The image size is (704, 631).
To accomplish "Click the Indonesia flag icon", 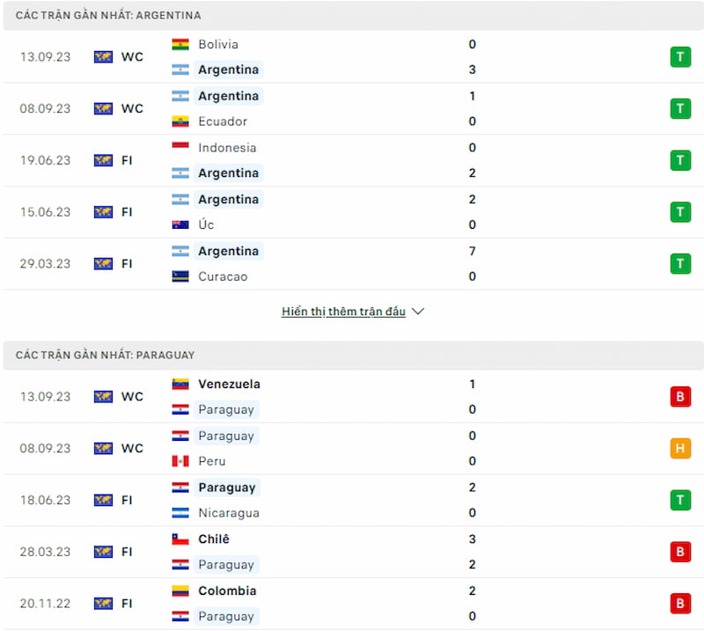I will pyautogui.click(x=180, y=147).
